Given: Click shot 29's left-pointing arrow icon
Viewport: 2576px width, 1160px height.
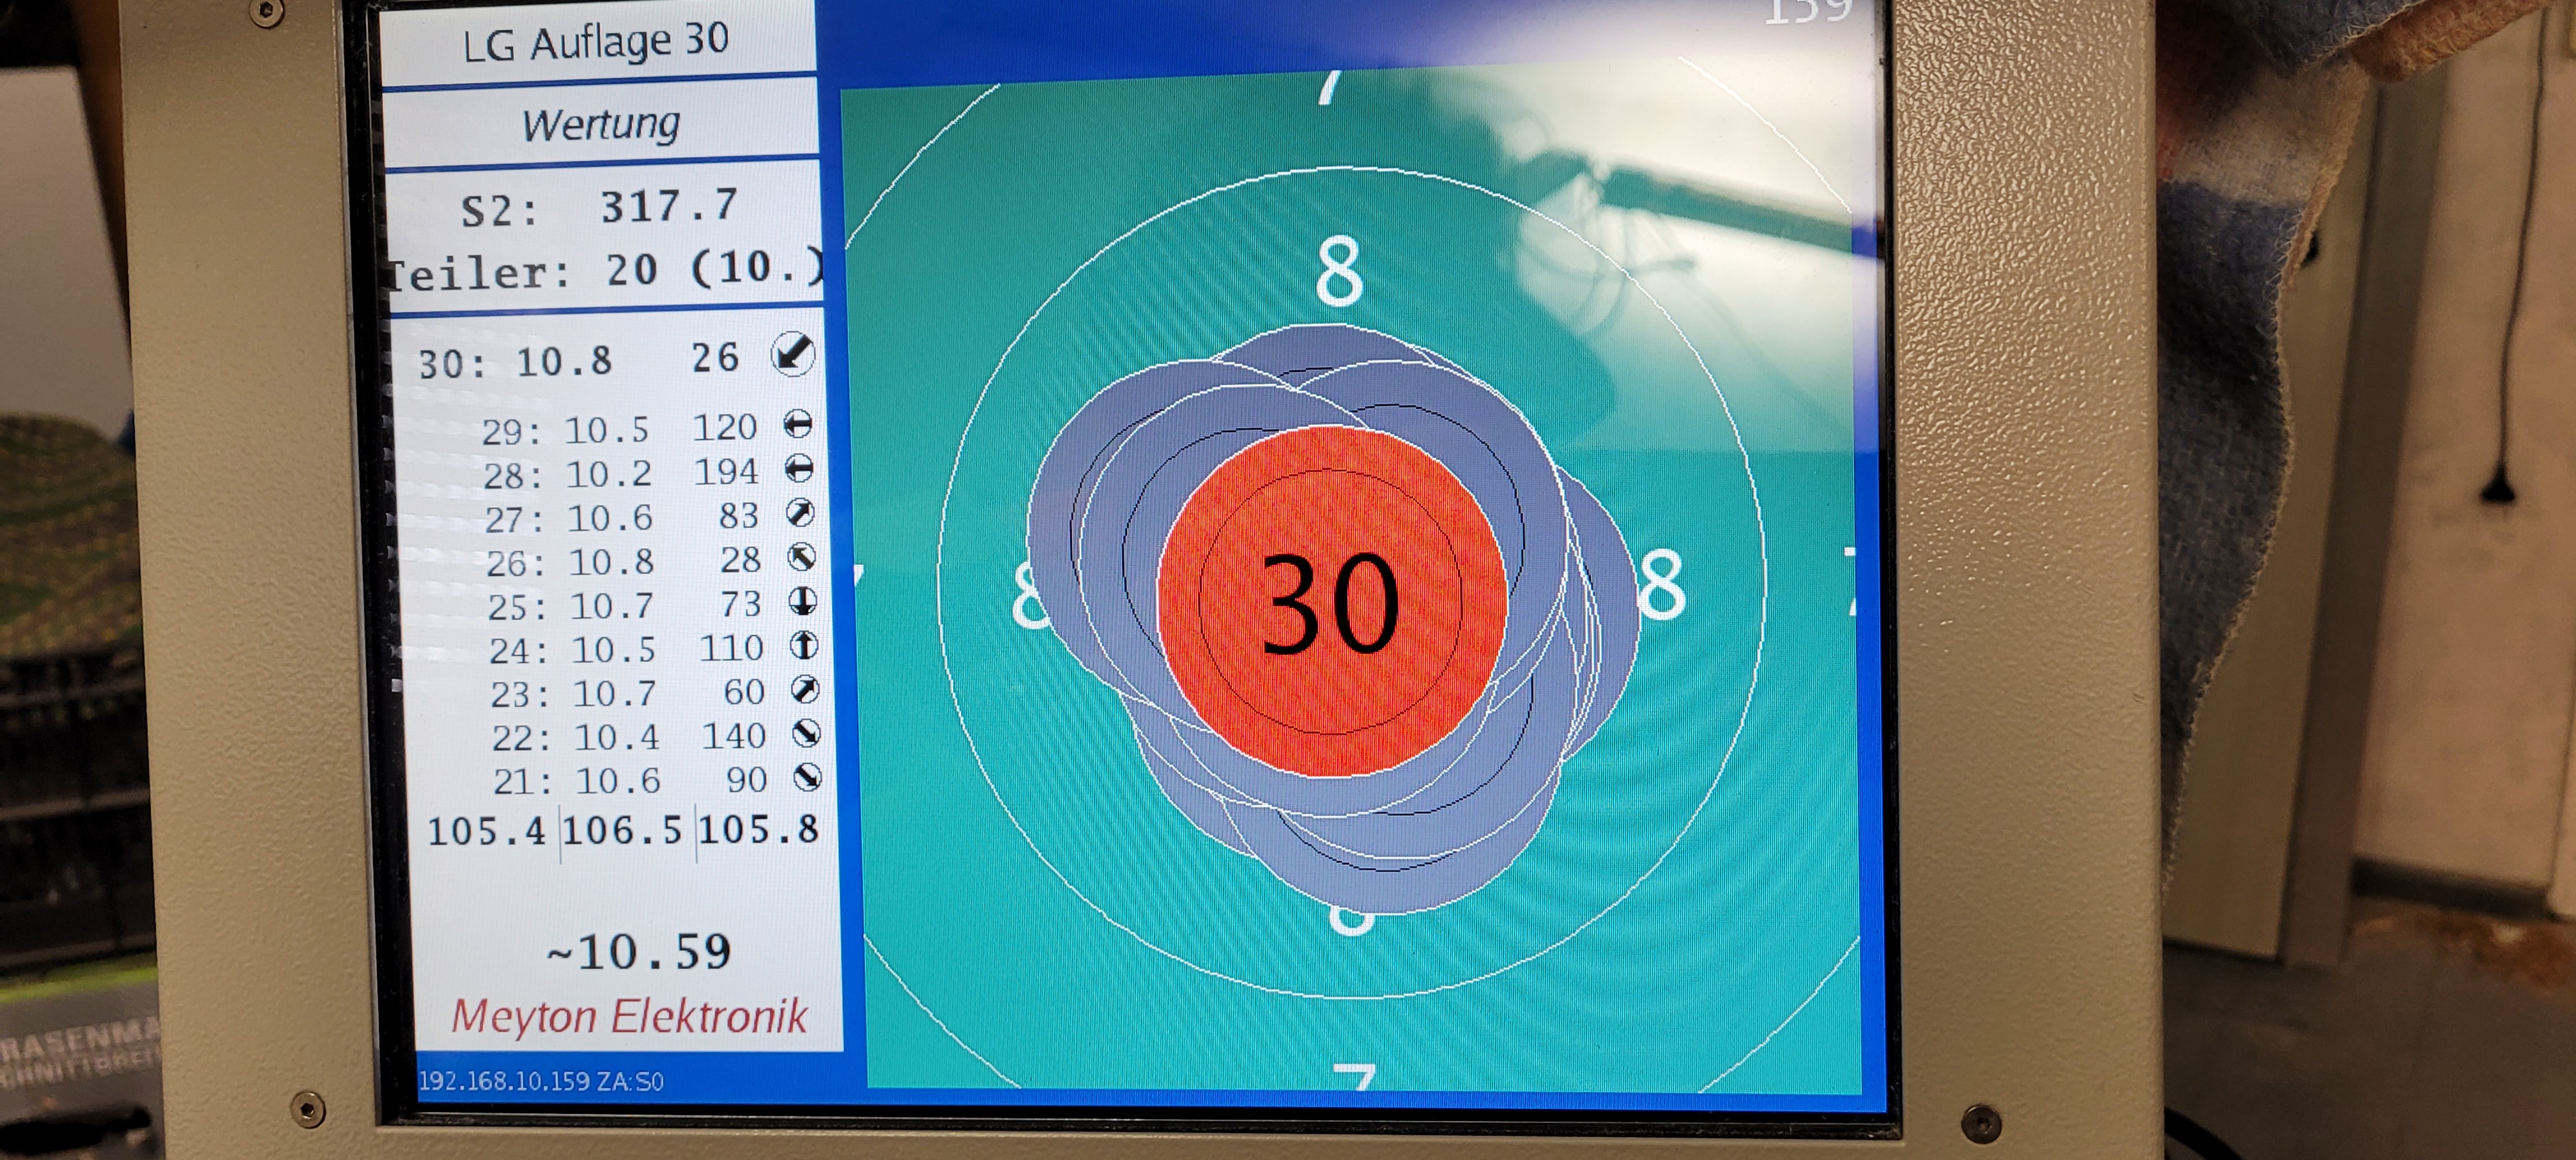Looking at the screenshot, I should (x=798, y=424).
